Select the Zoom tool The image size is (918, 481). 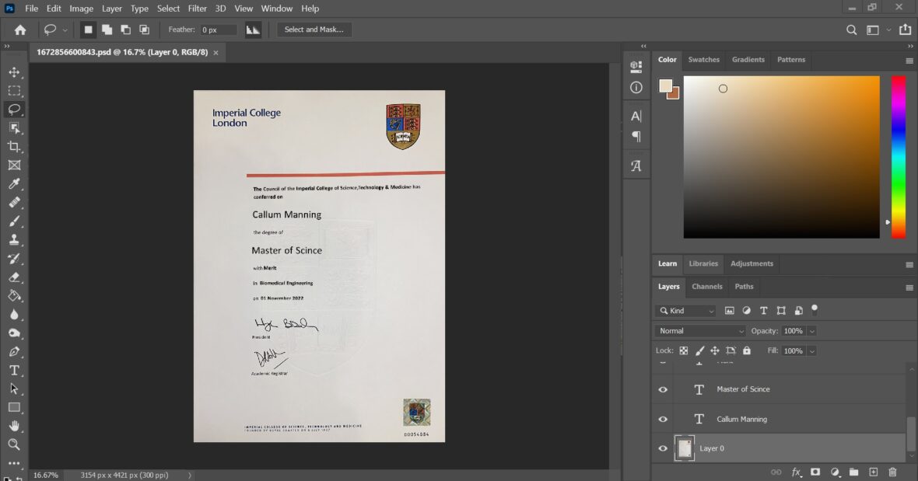[x=14, y=444]
